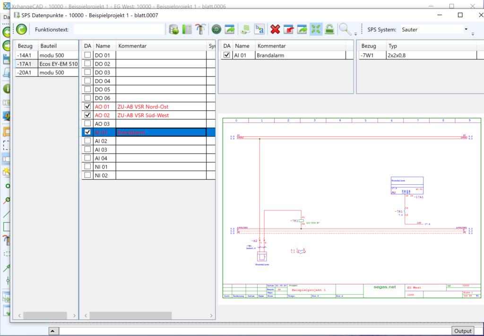The height and width of the screenshot is (336, 484).
Task: Uncheck AI 01 Brandalarm in right panel
Action: coord(227,55)
